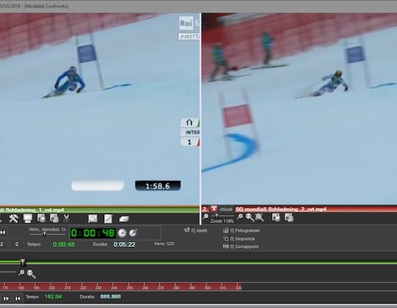Click the second stopwatch icon with pointer

(x=133, y=233)
